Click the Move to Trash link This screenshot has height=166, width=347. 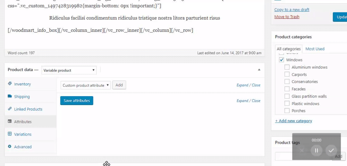click(287, 17)
